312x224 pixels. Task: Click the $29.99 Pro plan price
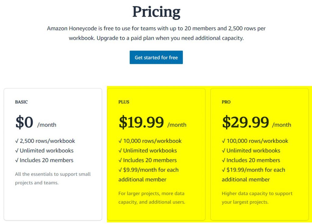tap(245, 122)
